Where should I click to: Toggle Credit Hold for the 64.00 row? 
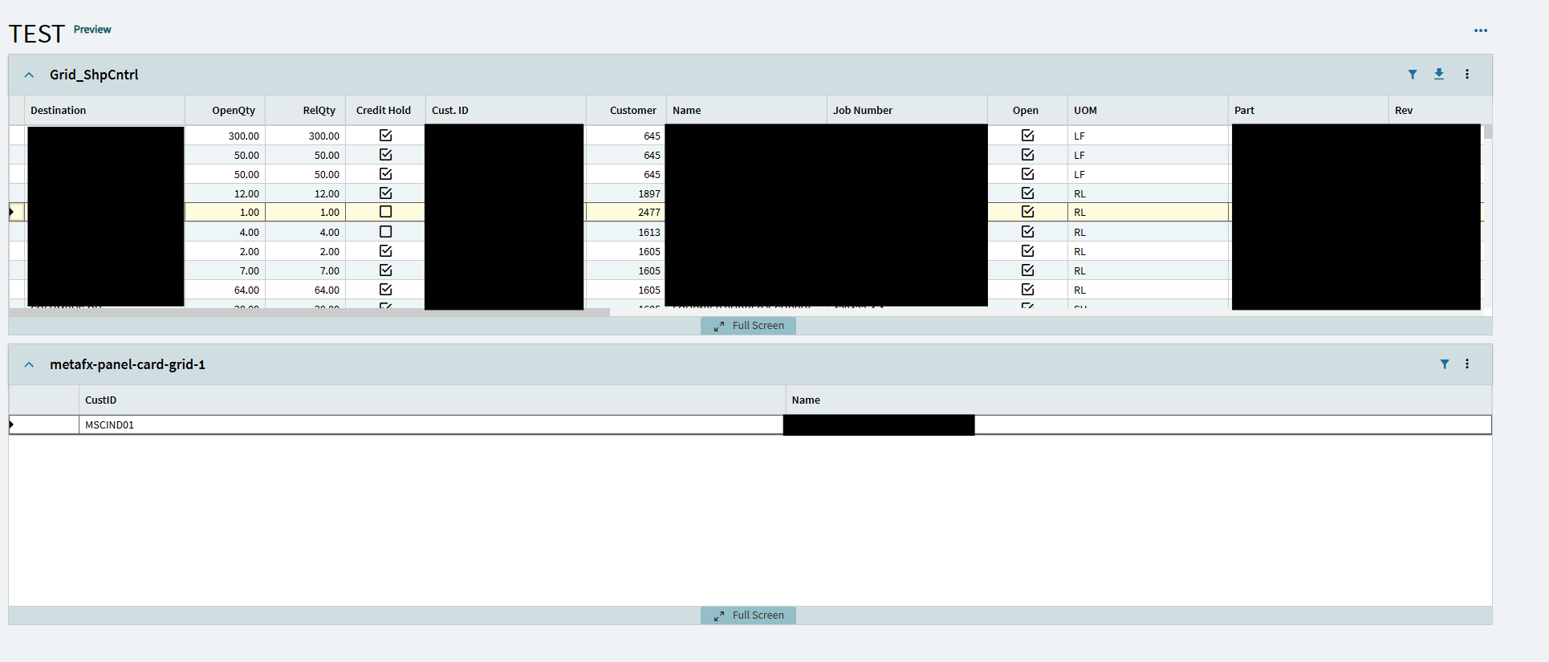click(386, 290)
